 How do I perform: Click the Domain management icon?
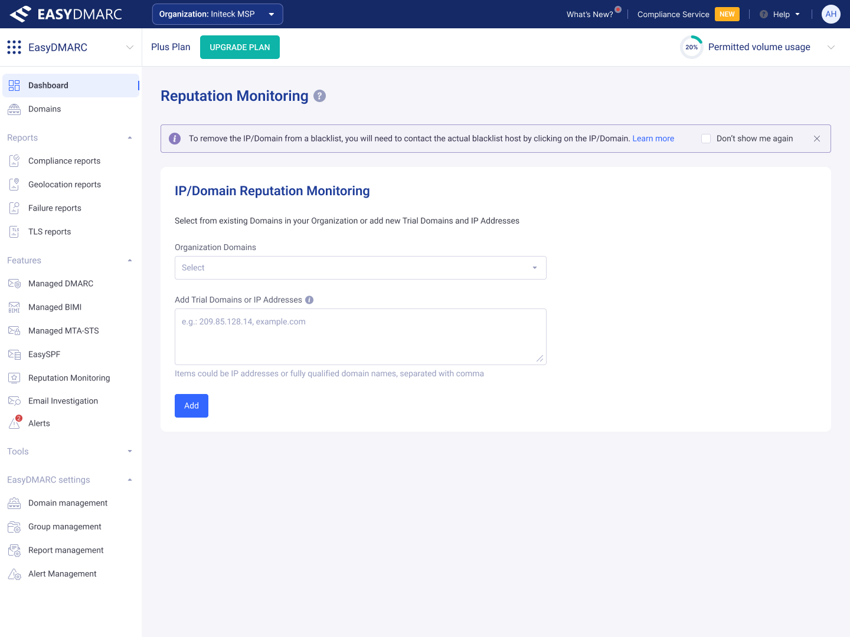pos(14,503)
